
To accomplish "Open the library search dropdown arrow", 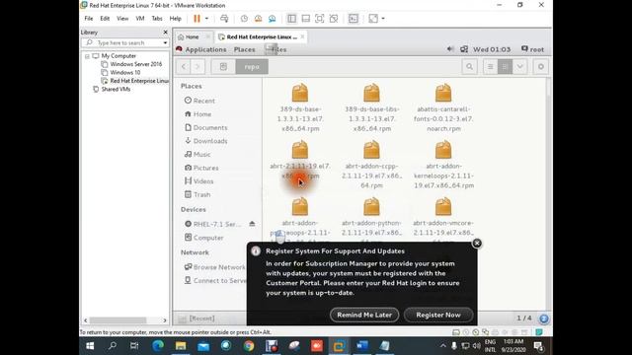I will [165, 42].
